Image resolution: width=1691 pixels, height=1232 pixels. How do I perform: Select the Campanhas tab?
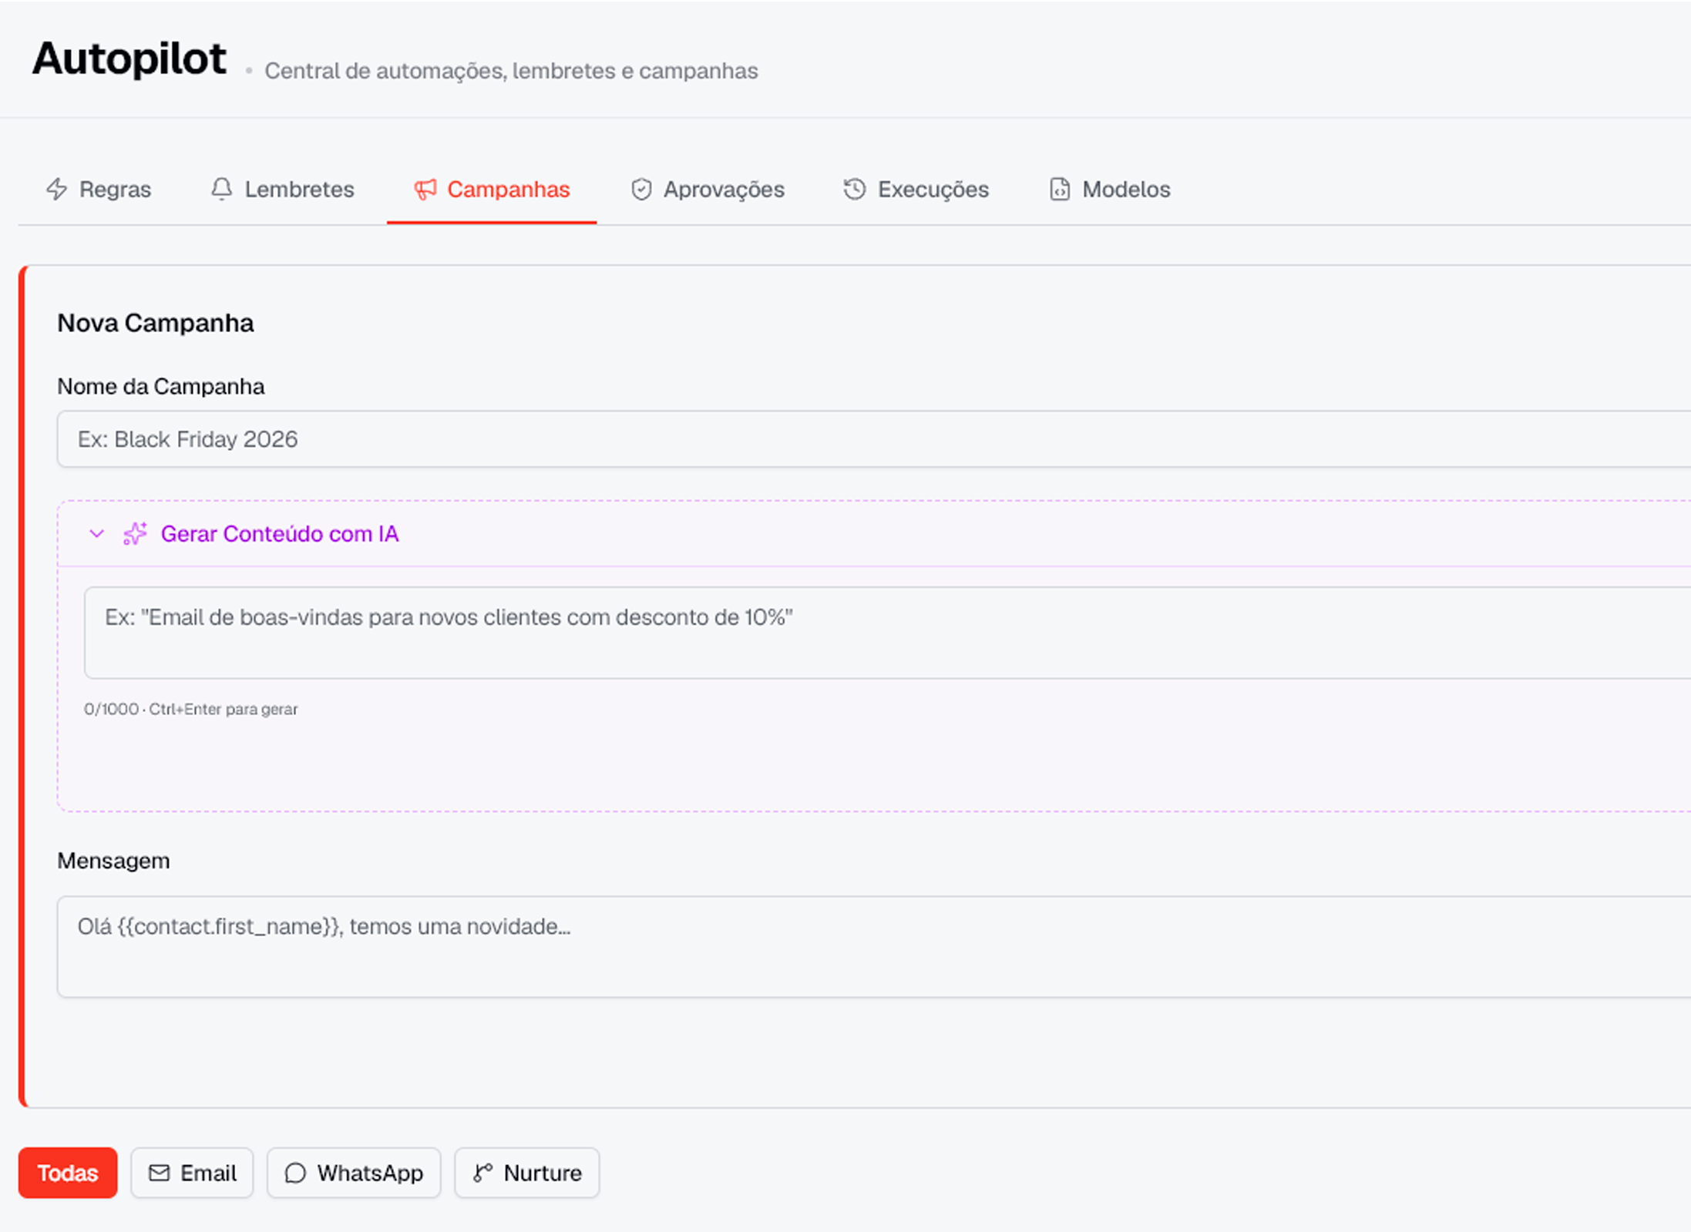(x=492, y=190)
